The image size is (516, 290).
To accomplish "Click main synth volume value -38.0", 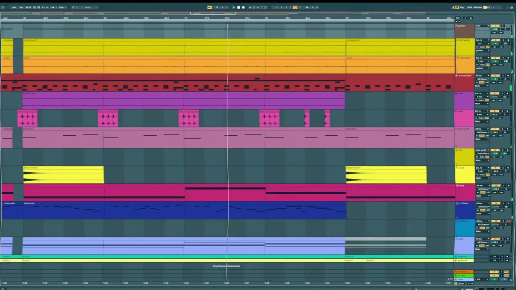I will 495,132.
